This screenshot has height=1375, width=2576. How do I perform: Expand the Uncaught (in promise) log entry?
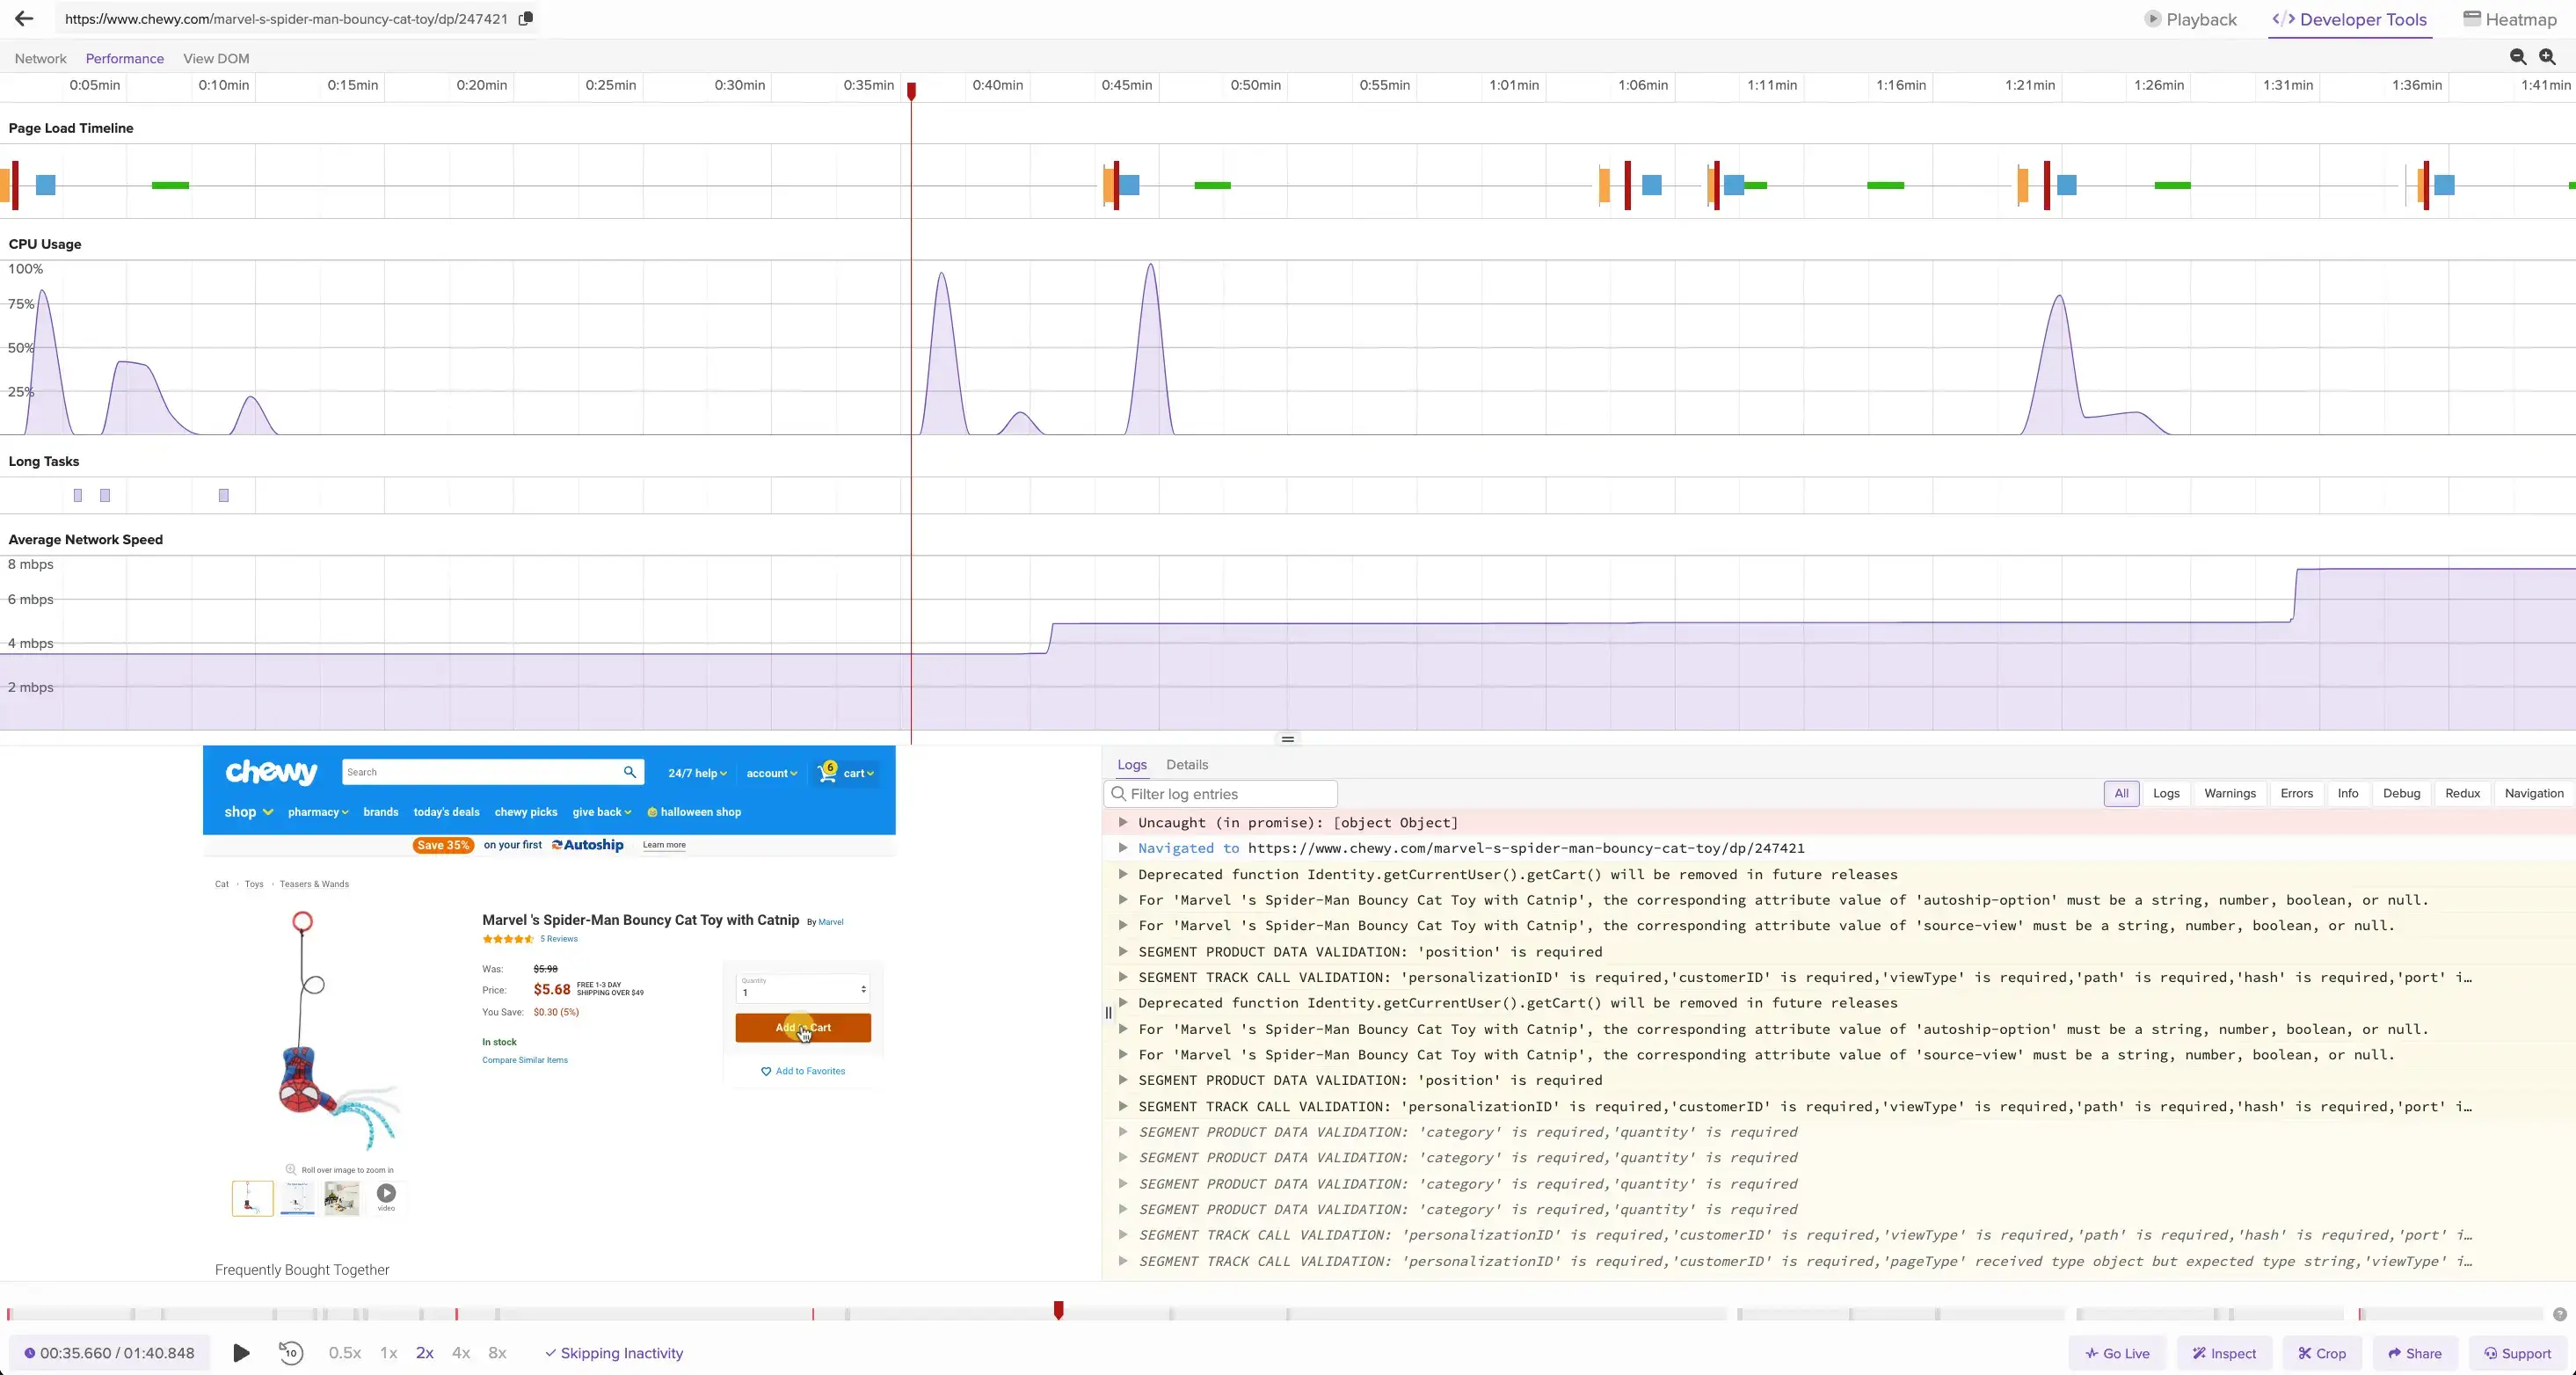[1122, 823]
